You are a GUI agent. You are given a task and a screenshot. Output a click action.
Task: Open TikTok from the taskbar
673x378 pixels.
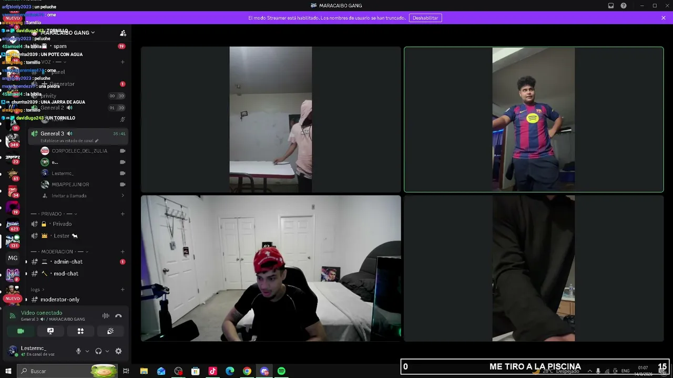(x=212, y=371)
